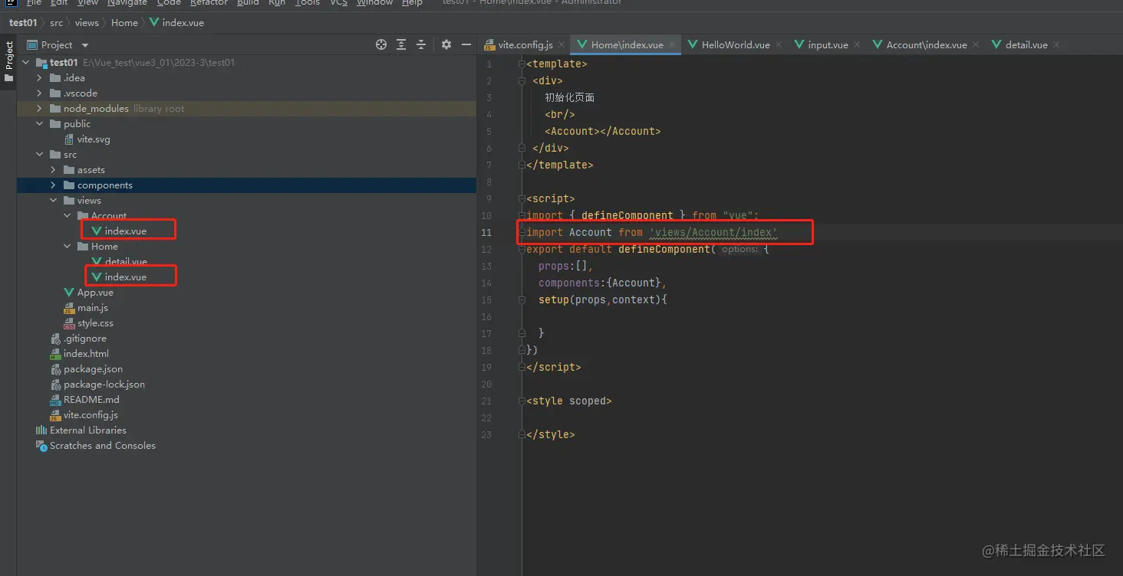Click the <Account></Account> tag in the editor

[603, 131]
